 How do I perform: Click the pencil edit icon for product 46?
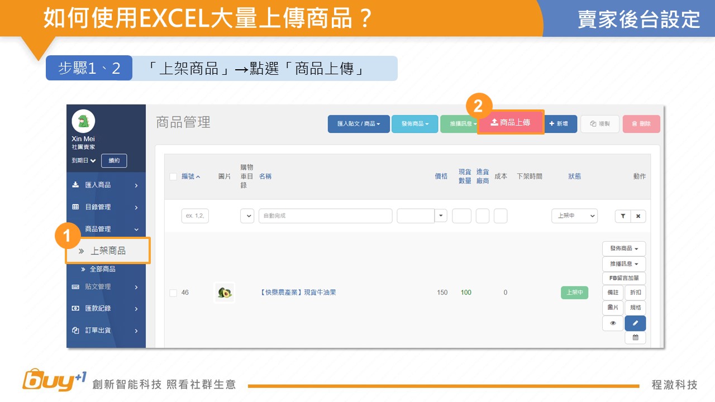635,323
